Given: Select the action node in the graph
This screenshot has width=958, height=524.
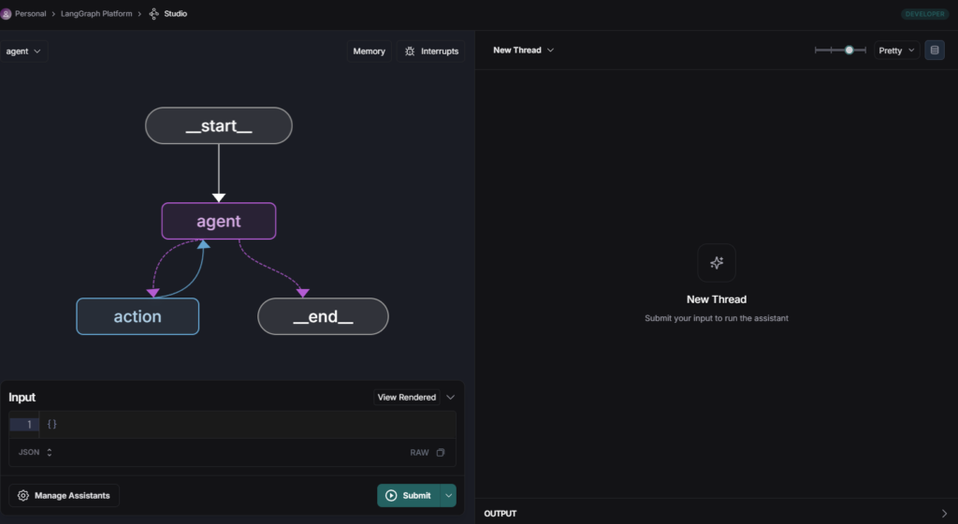Looking at the screenshot, I should pyautogui.click(x=138, y=316).
